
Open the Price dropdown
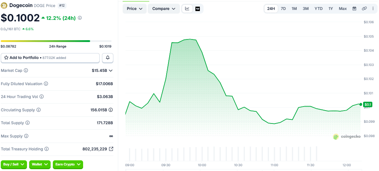click(x=135, y=9)
